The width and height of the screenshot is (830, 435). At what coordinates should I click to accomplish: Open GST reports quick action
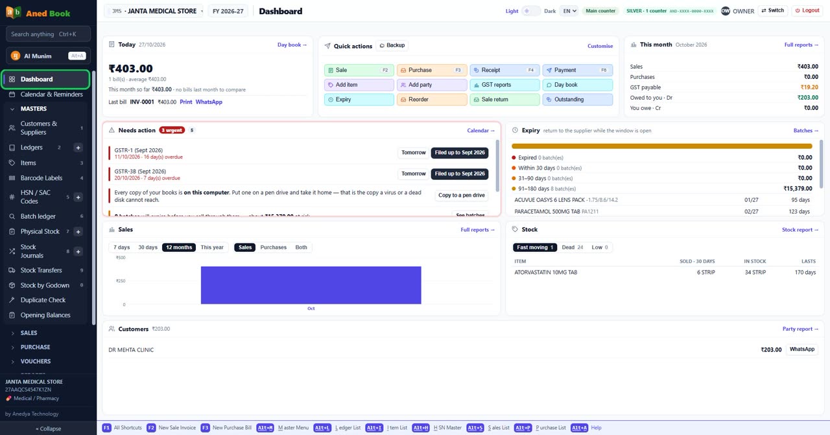(504, 85)
